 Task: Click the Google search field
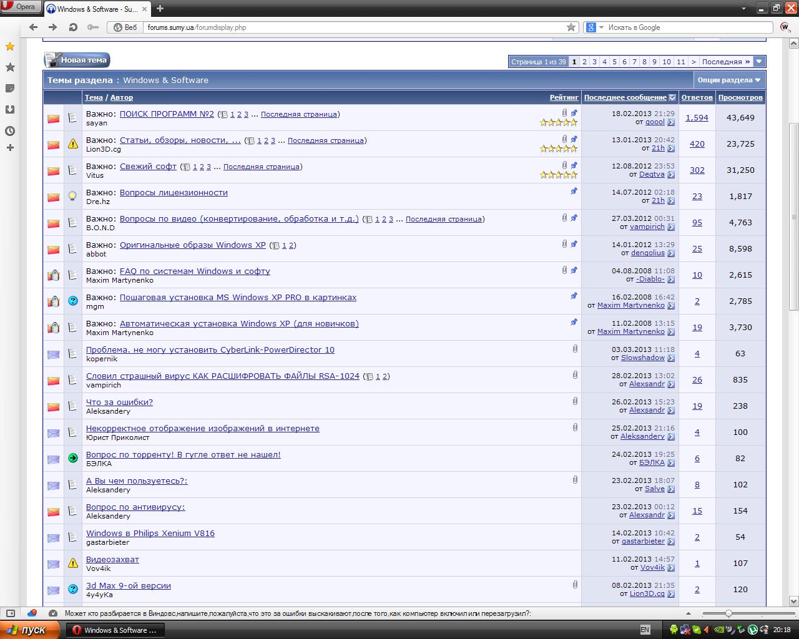(x=690, y=27)
